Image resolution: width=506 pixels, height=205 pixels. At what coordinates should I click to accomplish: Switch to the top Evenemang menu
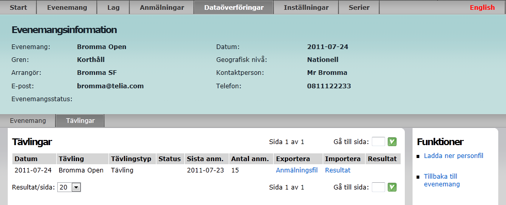coord(67,7)
